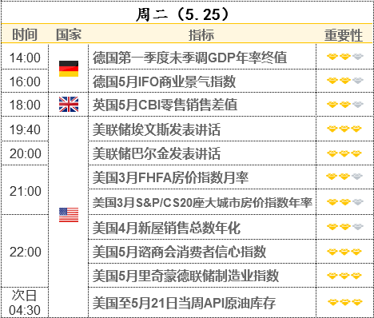Click 美国5月里奇蒙德联储制造业指数
374x318 pixels.
tap(185, 276)
